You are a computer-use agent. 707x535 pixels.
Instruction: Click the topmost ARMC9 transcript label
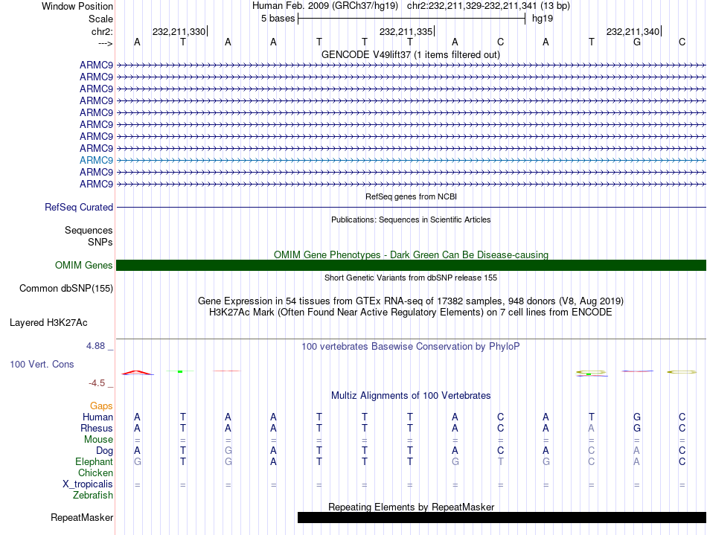coord(96,65)
